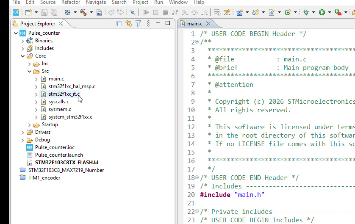Open the Window menu
Screen dimensions: 355x224
[178, 2]
